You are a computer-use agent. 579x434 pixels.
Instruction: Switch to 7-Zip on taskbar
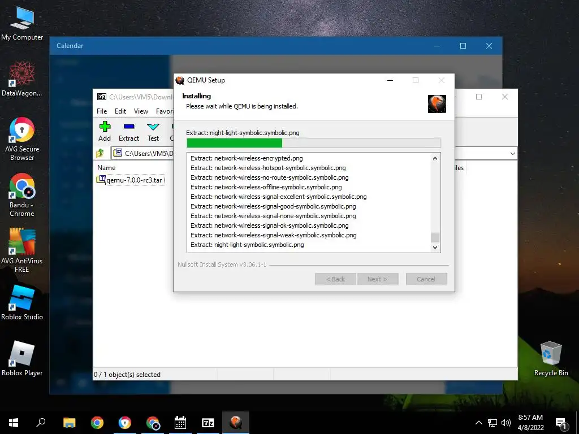[208, 422]
